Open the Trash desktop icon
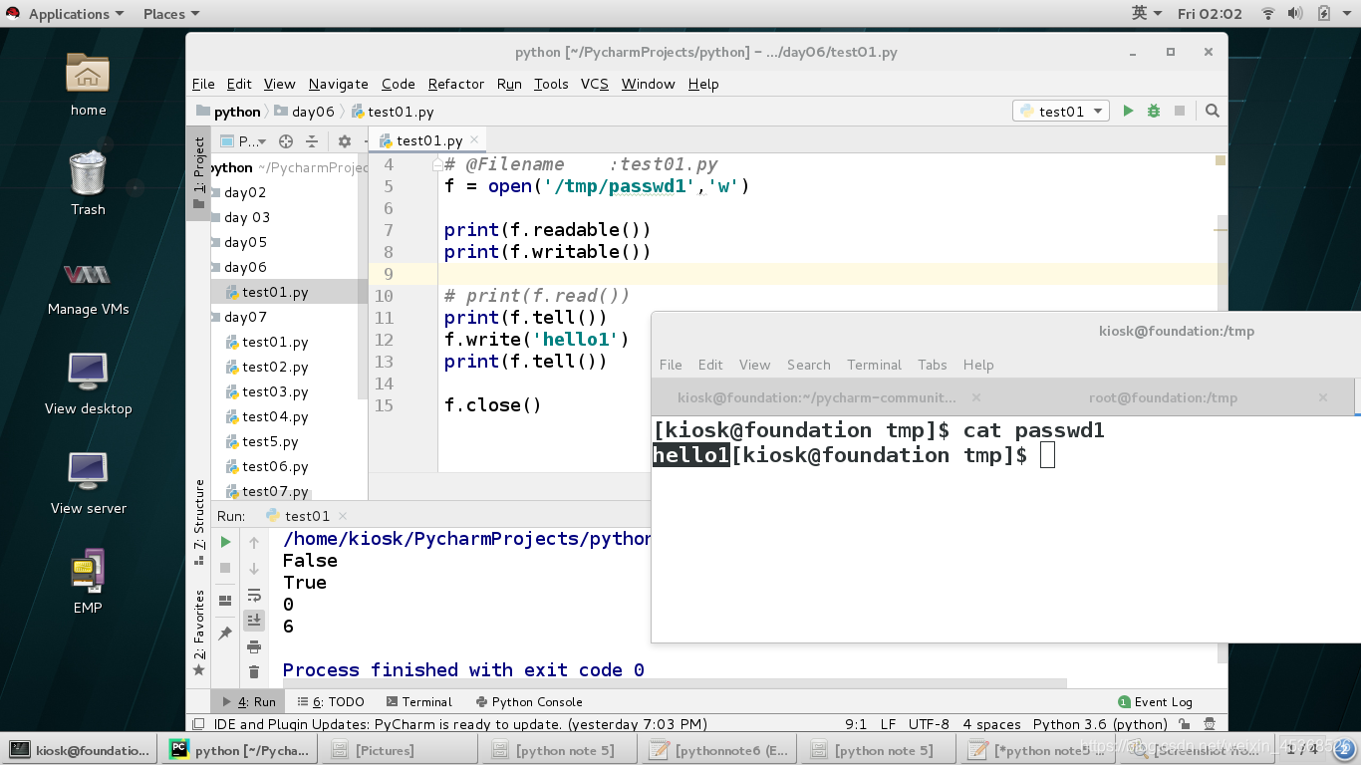The image size is (1361, 765). coord(88,183)
